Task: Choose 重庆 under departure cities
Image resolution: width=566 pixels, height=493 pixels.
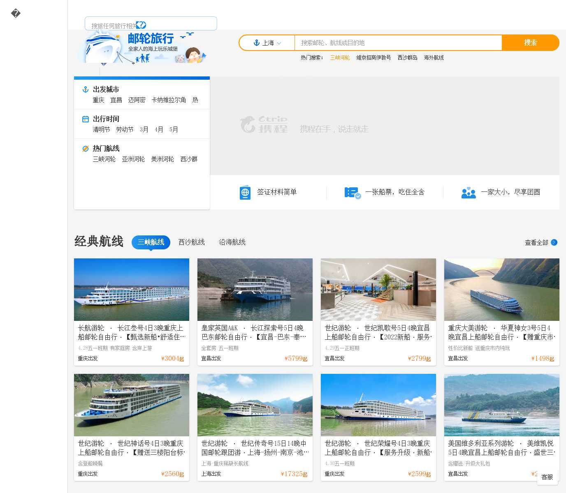Action: tap(98, 100)
